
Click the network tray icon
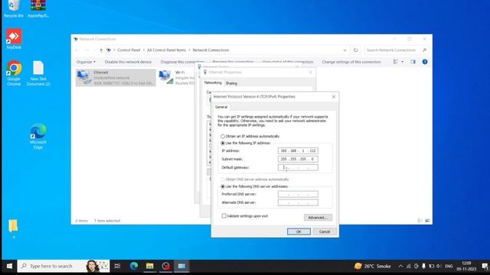click(408, 266)
